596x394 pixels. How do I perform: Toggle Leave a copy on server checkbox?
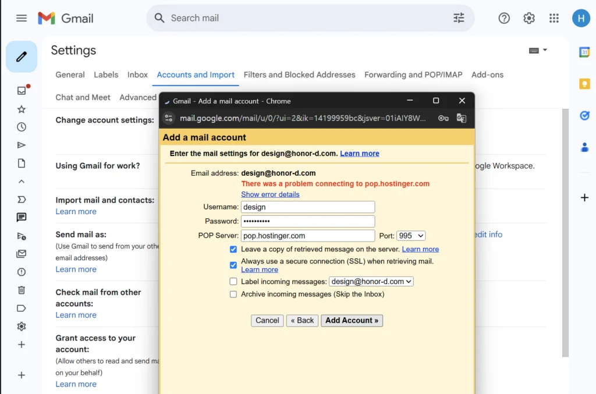click(x=233, y=249)
